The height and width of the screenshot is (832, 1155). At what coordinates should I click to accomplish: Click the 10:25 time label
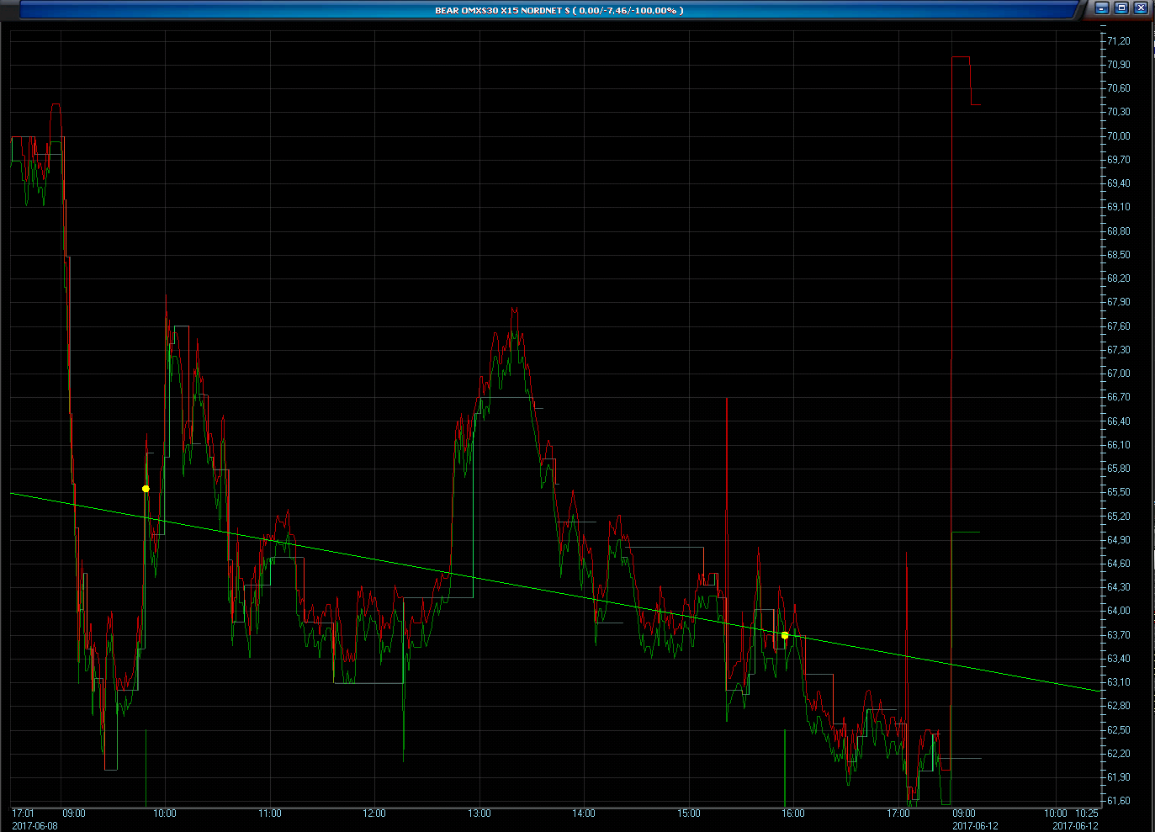pyautogui.click(x=1087, y=813)
